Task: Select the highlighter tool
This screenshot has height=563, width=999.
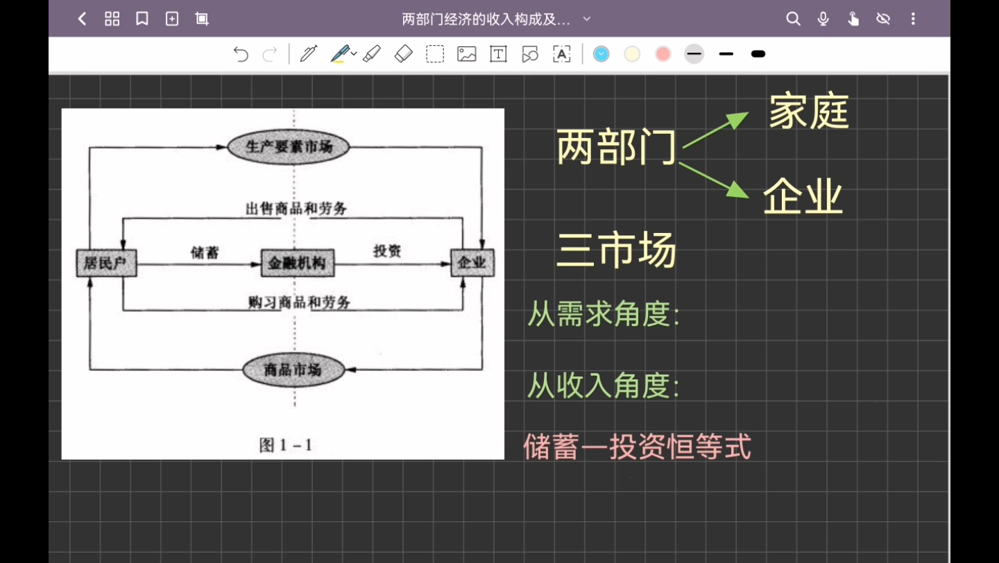Action: [x=372, y=53]
